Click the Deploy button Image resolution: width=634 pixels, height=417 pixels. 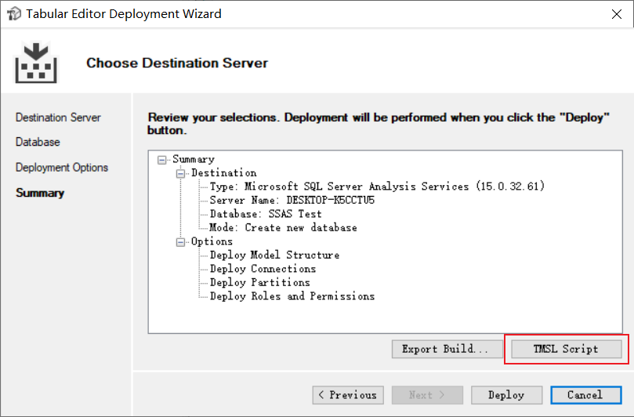coord(506,395)
